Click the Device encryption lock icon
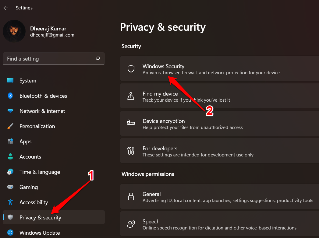Screen dimensions: 319x238 click(x=131, y=123)
